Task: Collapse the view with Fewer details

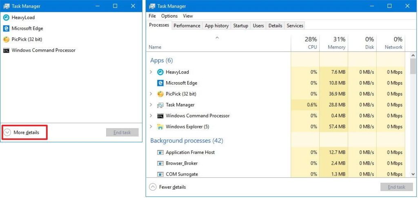Action: 168,187
